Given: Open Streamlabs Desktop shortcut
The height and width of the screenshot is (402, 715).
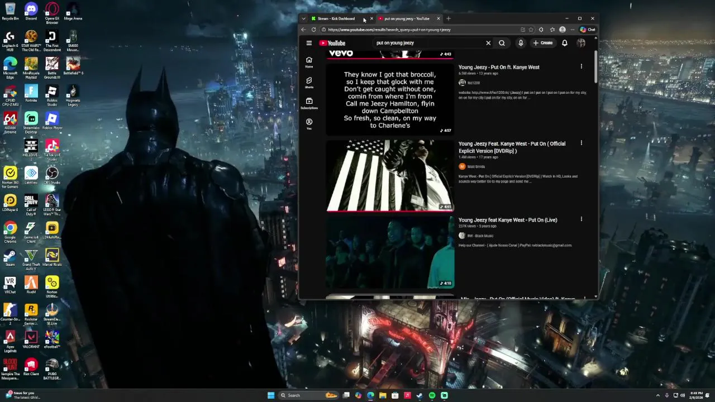Looking at the screenshot, I should 31,122.
